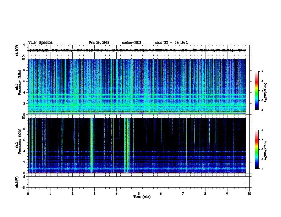Click the "4" tick on the time axis
This screenshot has height=217, width=281.
[x=116, y=194]
